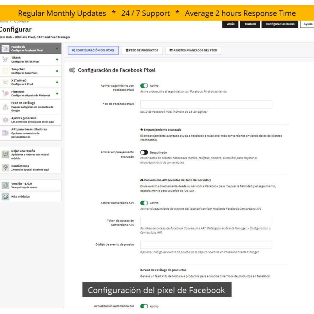Enable the emparejamiento avanzado toggle
Image resolution: width=314 pixels, height=314 pixels.
click(144, 152)
